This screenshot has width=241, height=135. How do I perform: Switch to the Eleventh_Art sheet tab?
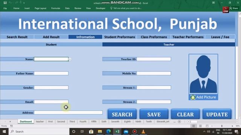163,121
